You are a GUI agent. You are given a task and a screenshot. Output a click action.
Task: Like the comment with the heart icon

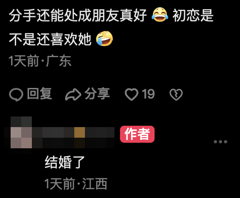click(132, 94)
